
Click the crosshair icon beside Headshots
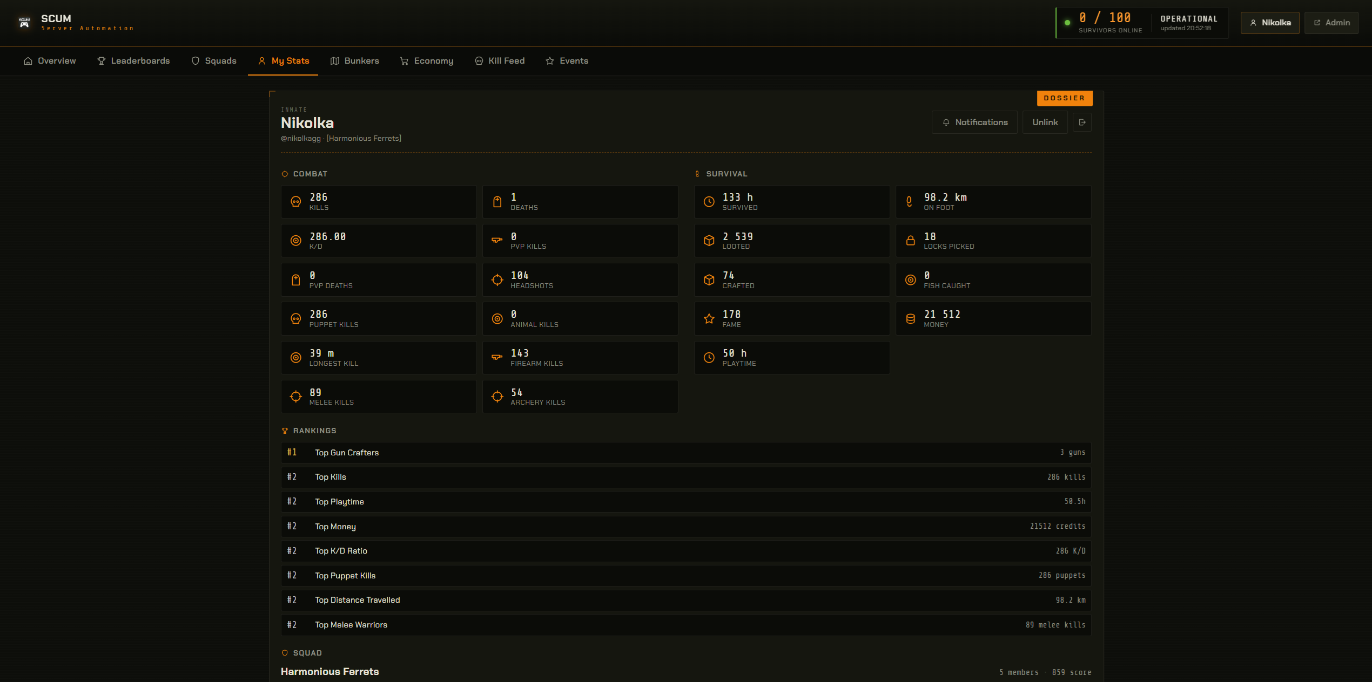[x=497, y=280]
